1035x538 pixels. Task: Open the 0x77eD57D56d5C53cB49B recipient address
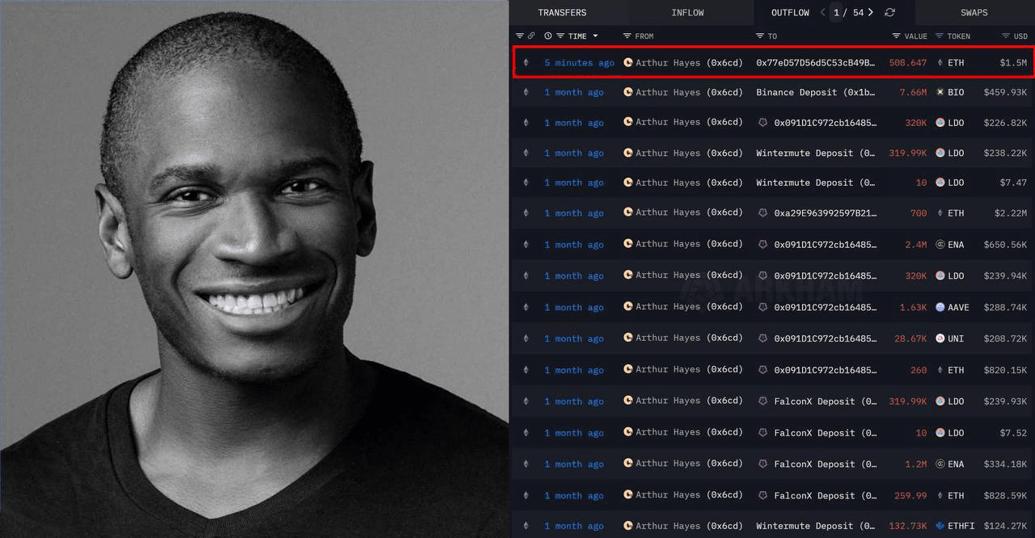tap(815, 62)
